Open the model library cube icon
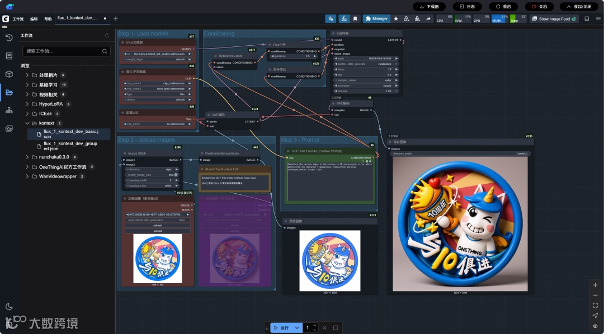The image size is (604, 334). [x=10, y=74]
